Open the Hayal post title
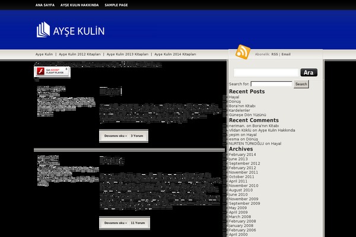The image size is (356, 237). pos(111,91)
